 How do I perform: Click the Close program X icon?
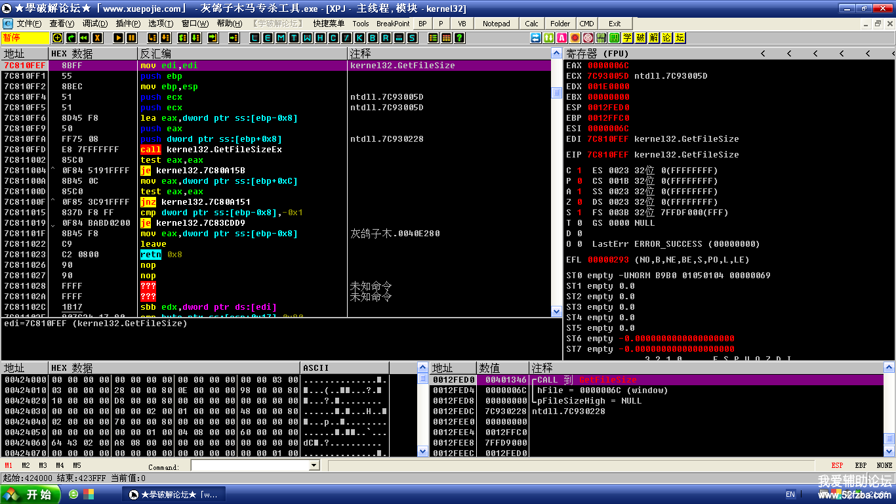pos(98,38)
